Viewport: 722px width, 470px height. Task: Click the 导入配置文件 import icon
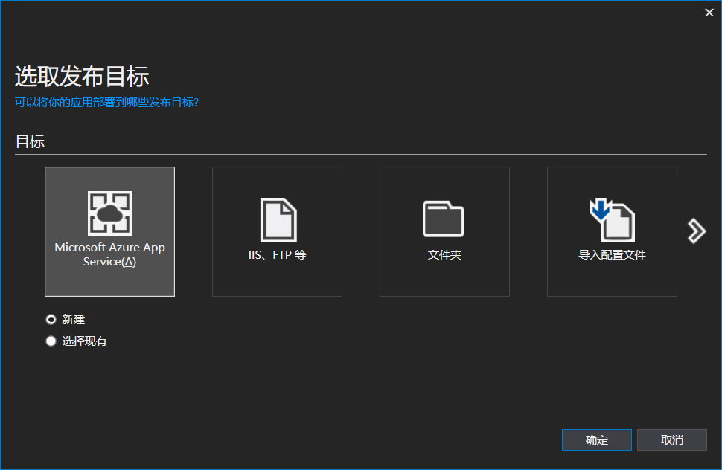tap(612, 219)
